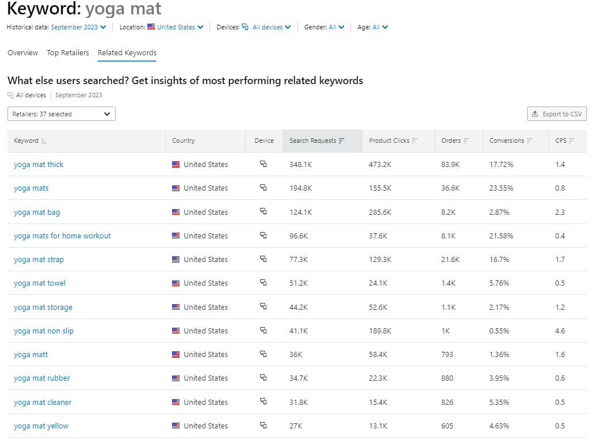Click device icon in yoga mat towel row

264,283
